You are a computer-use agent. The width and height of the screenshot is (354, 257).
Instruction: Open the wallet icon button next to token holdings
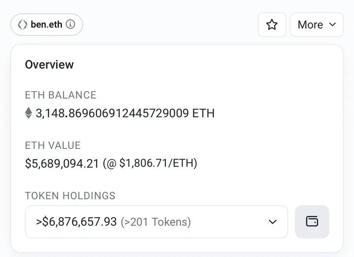tap(312, 222)
